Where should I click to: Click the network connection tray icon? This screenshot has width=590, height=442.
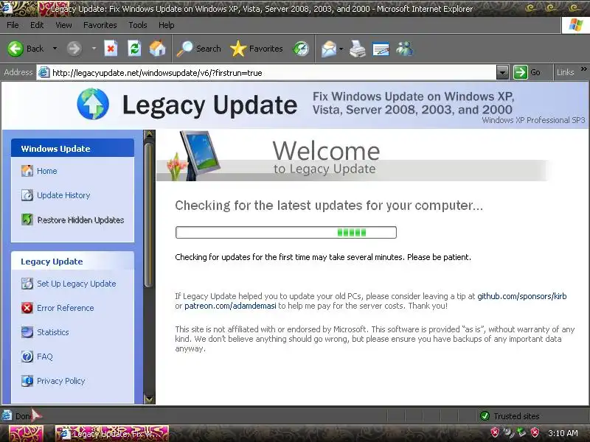521,432
